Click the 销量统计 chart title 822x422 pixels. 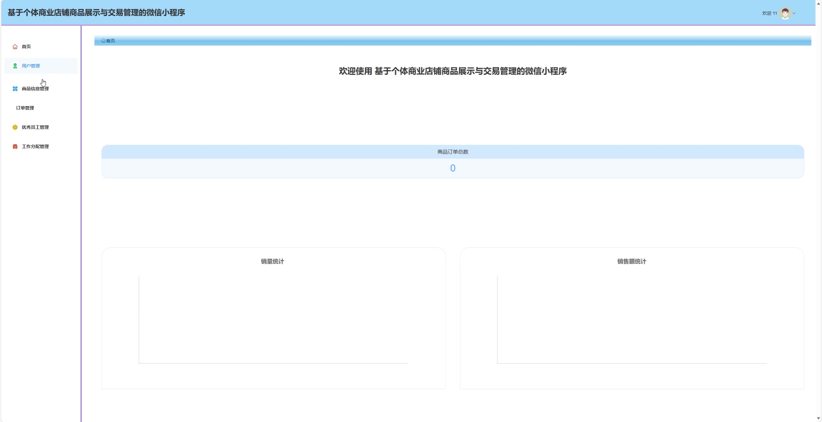coord(272,261)
